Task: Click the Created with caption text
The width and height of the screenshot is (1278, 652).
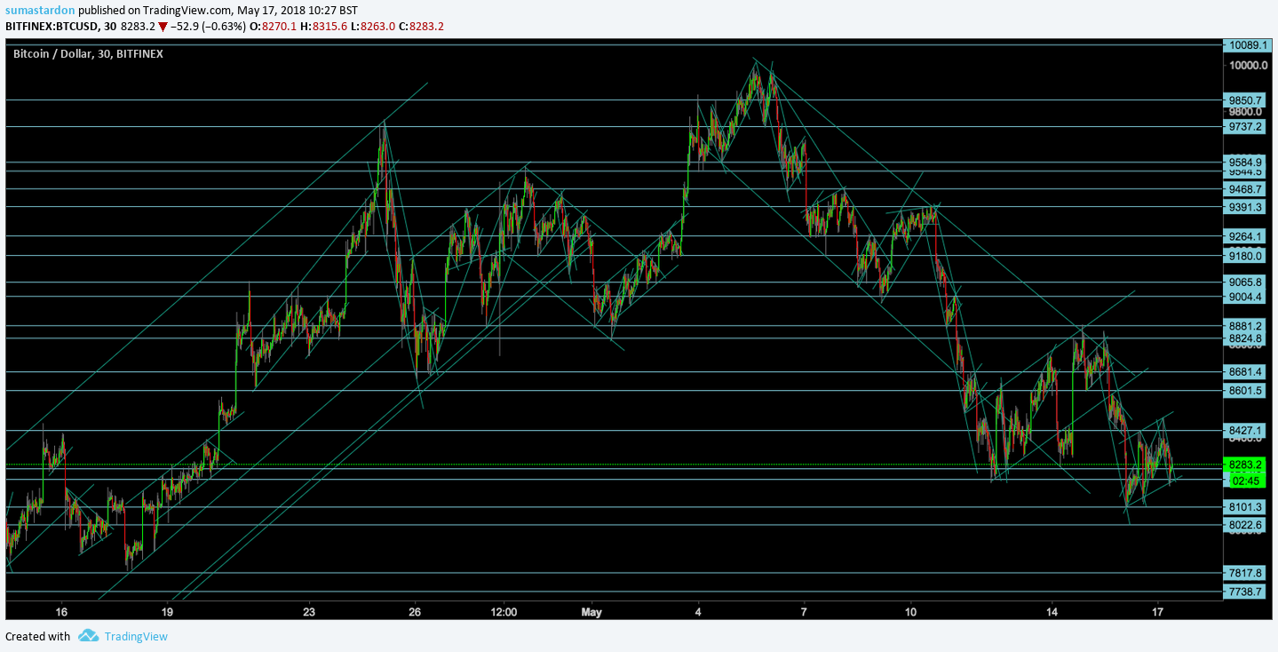Action: (38, 636)
